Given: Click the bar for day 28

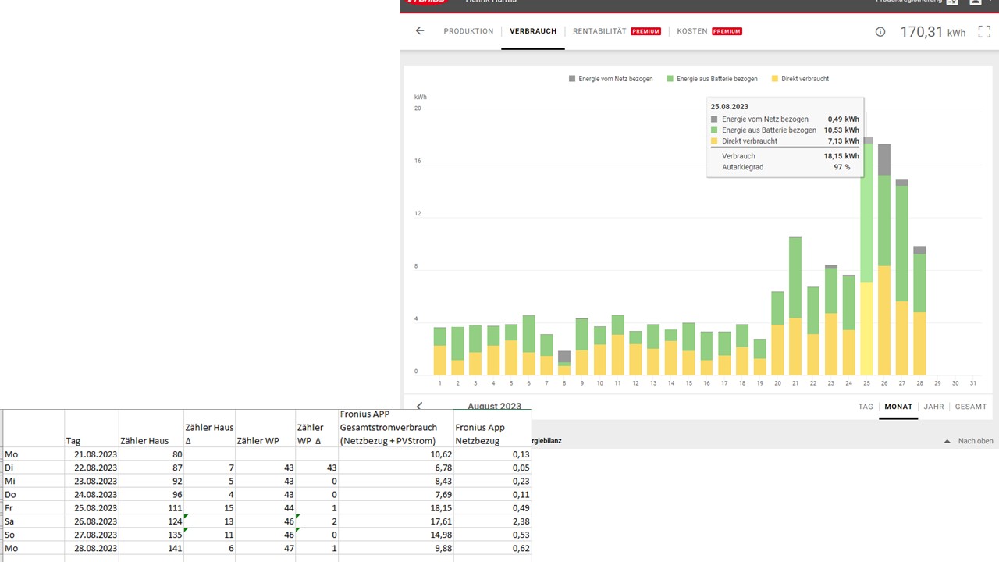Looking at the screenshot, I should click(919, 311).
